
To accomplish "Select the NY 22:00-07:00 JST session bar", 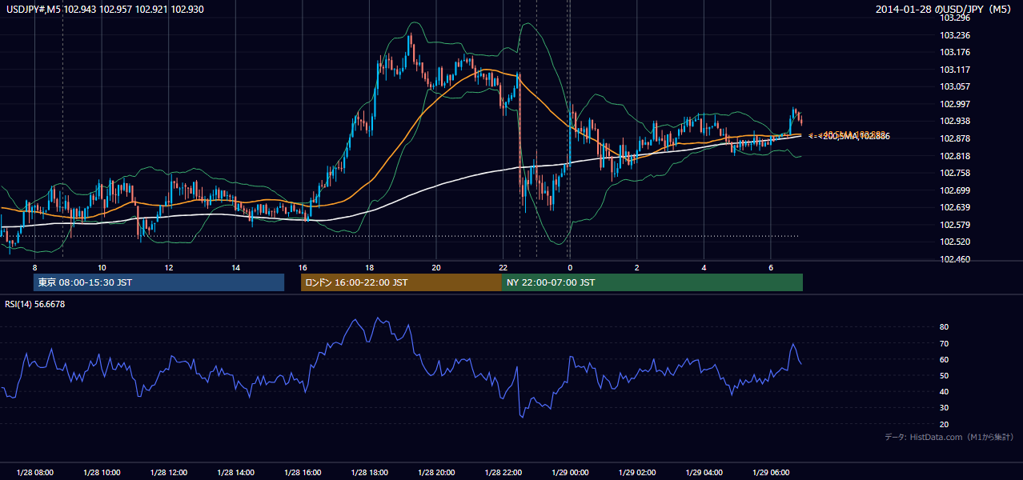I will [652, 282].
